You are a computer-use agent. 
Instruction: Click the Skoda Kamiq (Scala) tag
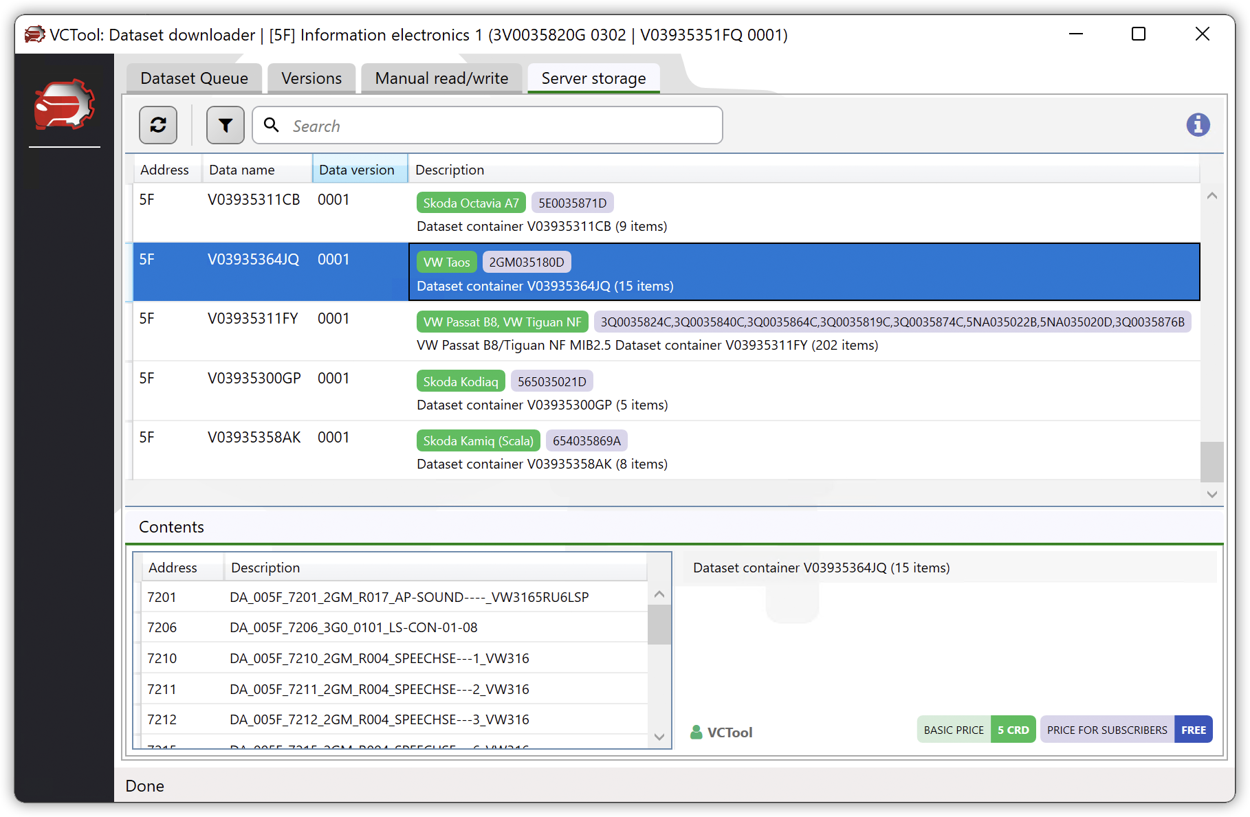tap(478, 441)
